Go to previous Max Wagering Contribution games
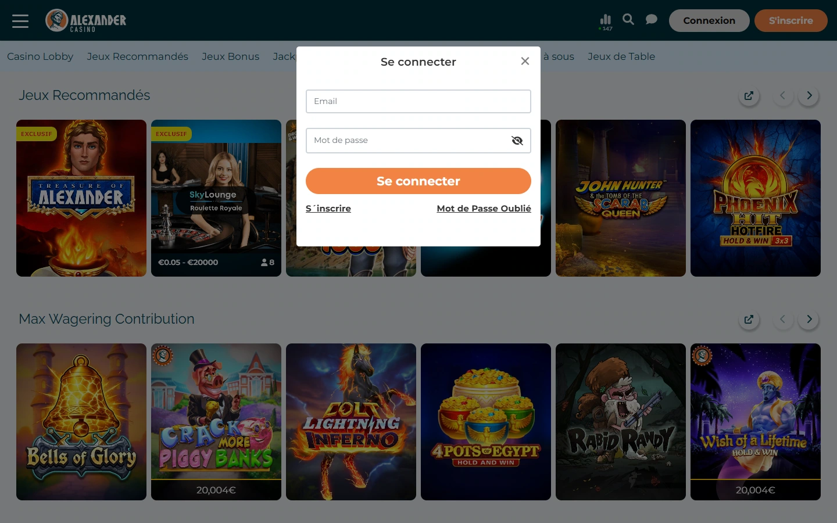The width and height of the screenshot is (837, 523). [x=783, y=320]
